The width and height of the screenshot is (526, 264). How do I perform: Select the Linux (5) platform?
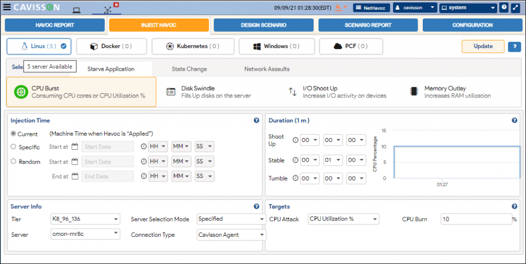point(39,46)
